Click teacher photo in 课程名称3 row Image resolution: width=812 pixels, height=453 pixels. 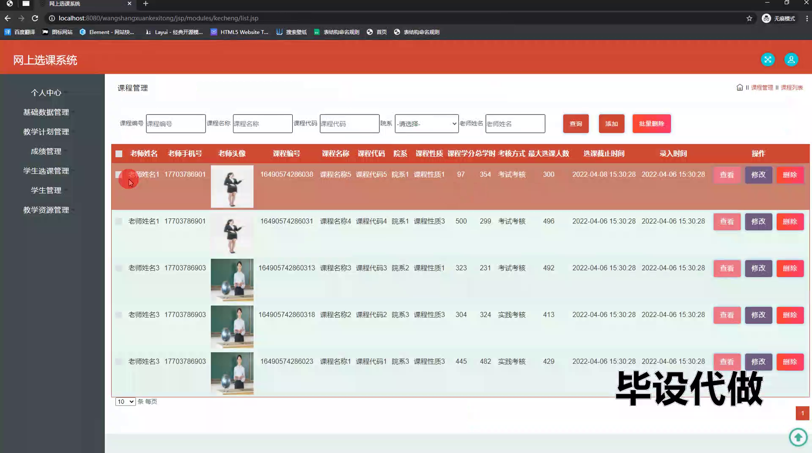tap(232, 280)
